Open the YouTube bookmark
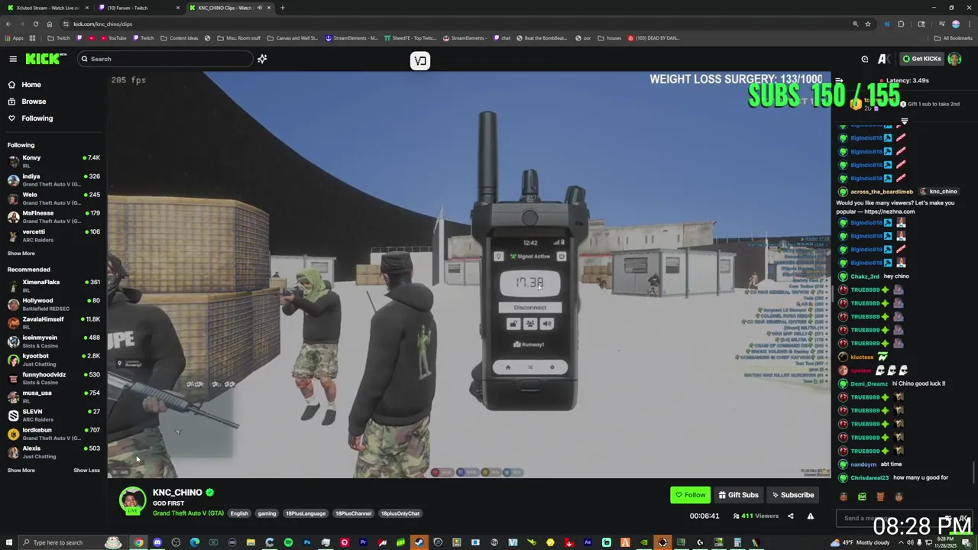 click(x=112, y=37)
